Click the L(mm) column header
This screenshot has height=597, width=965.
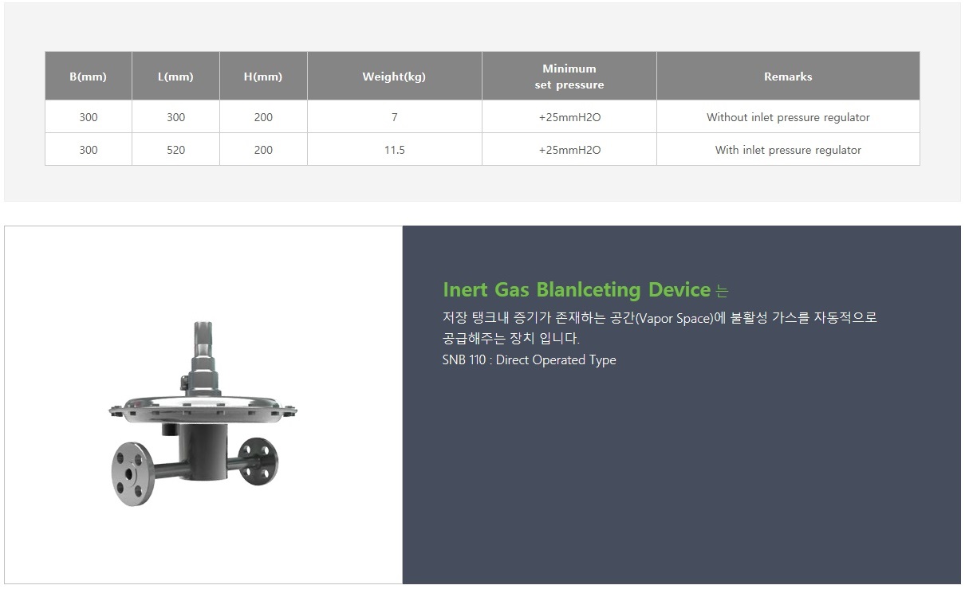175,77
